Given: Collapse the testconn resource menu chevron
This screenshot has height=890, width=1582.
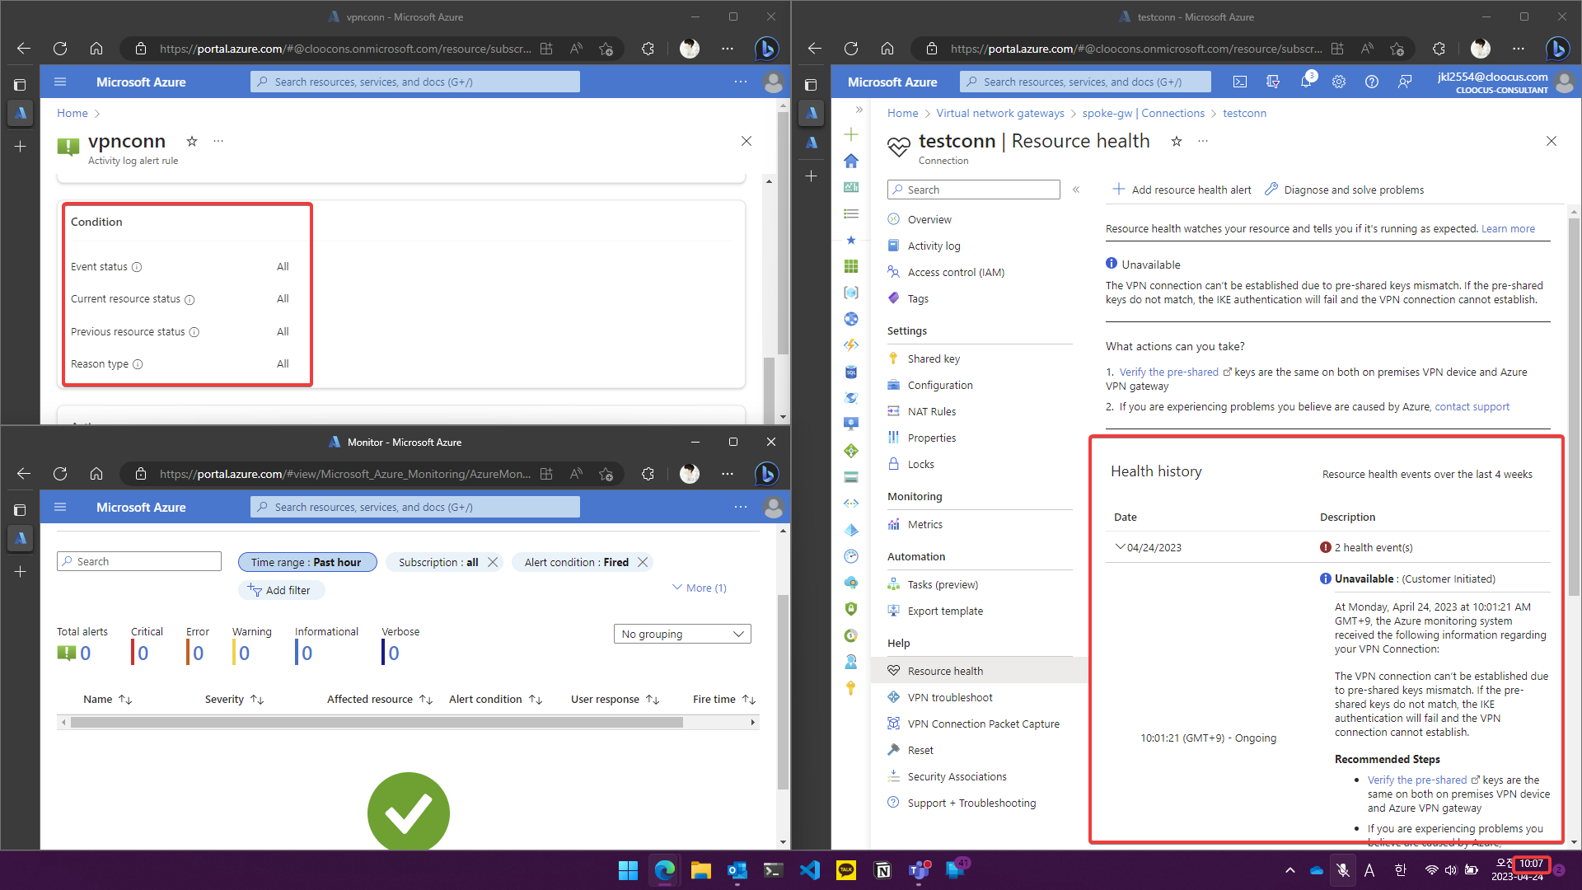Looking at the screenshot, I should (1076, 190).
